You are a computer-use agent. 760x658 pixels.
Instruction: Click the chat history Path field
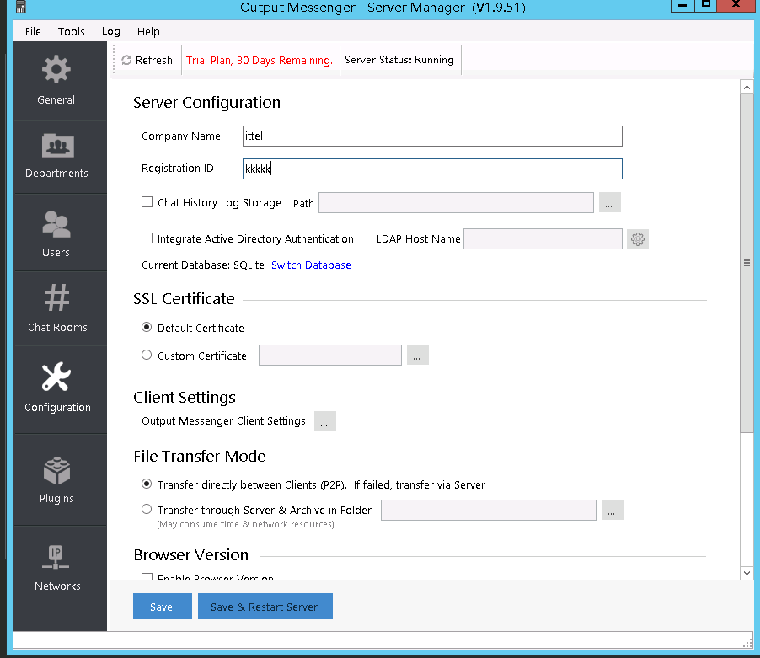(x=456, y=202)
